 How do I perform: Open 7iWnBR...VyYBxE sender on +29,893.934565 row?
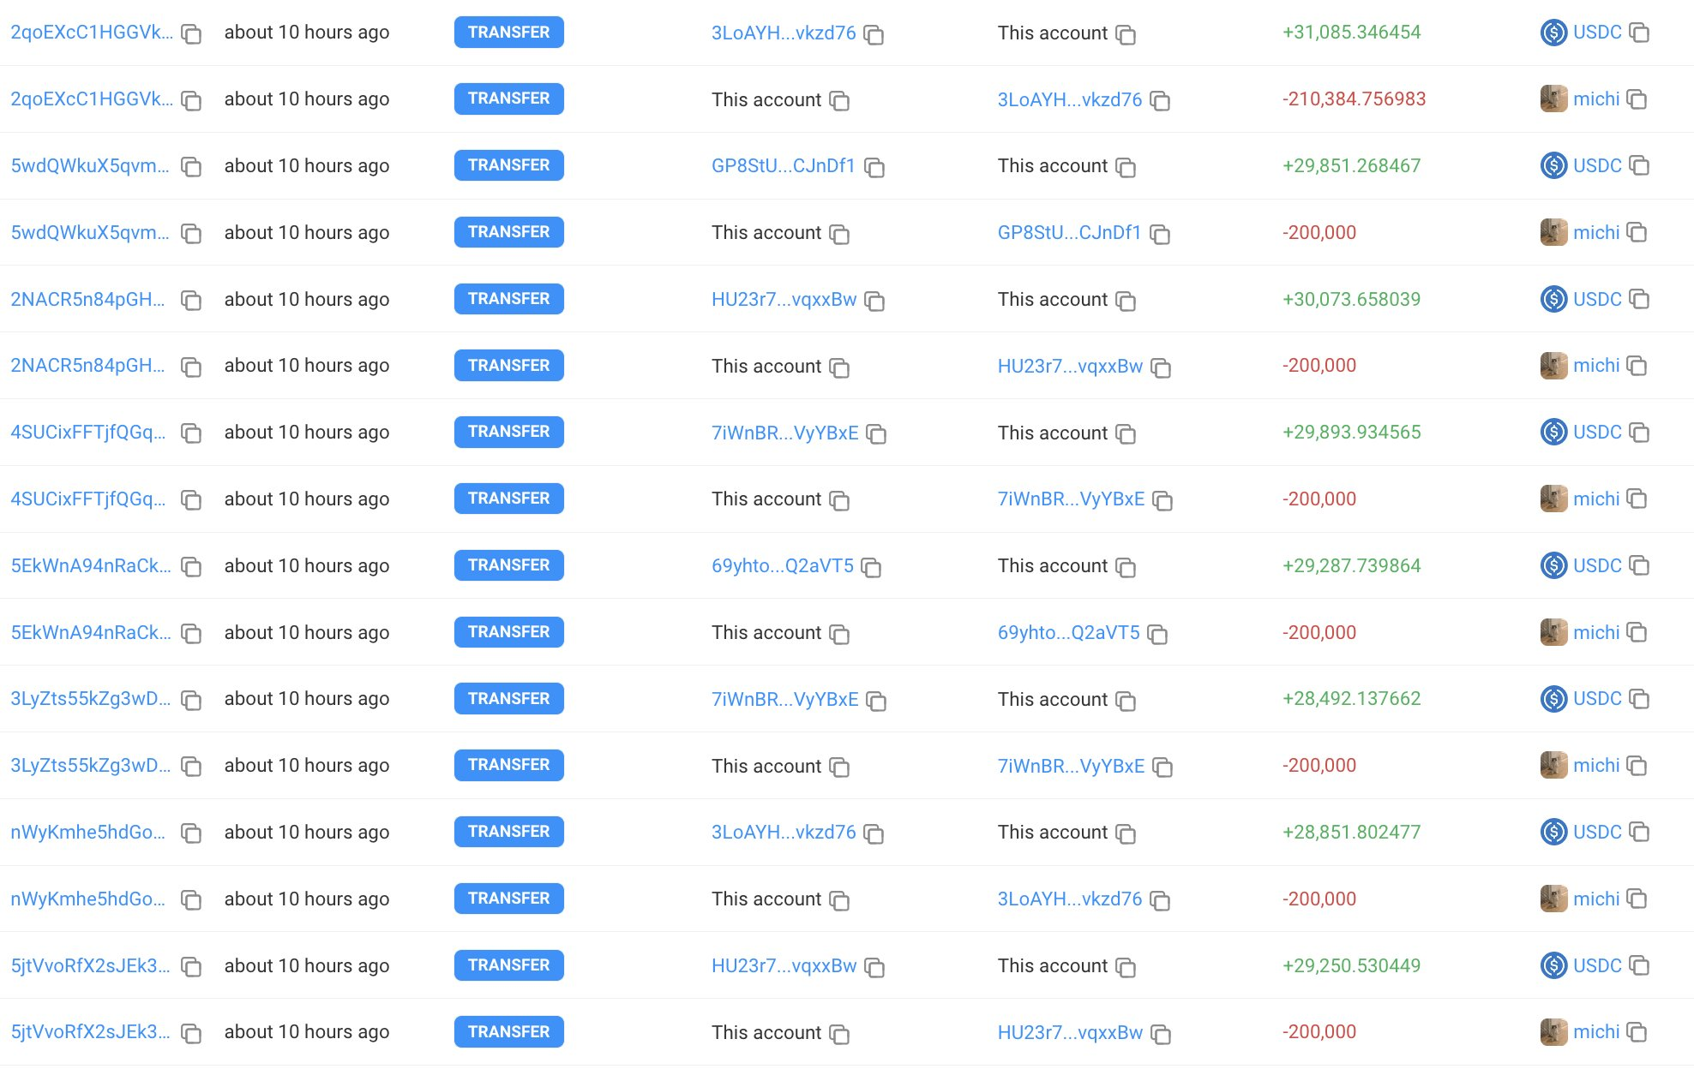[784, 433]
